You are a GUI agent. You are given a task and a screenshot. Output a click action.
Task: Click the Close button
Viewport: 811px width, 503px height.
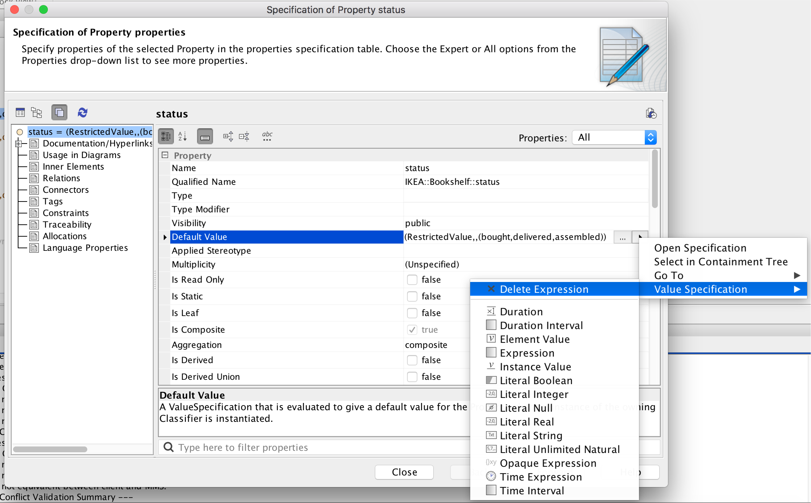(x=404, y=472)
